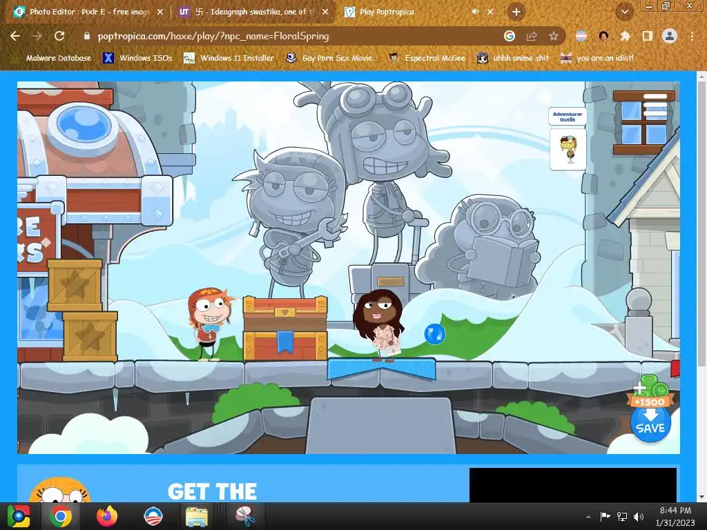
Task: Open the Chrome profile avatar
Action: [670, 36]
